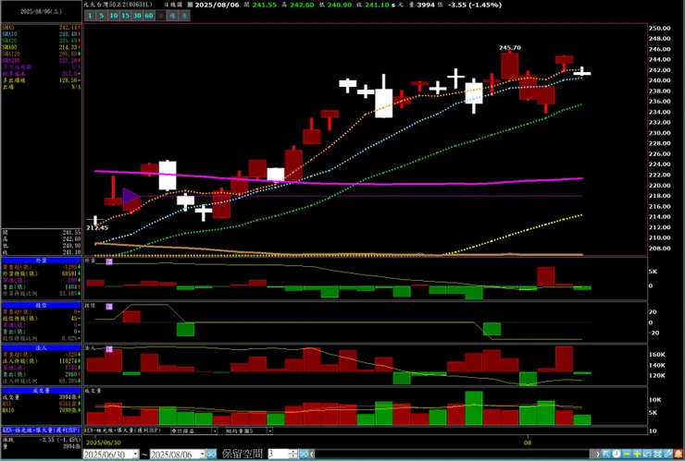Select the 成交量 panel header
685x461 pixels.
tap(41, 391)
